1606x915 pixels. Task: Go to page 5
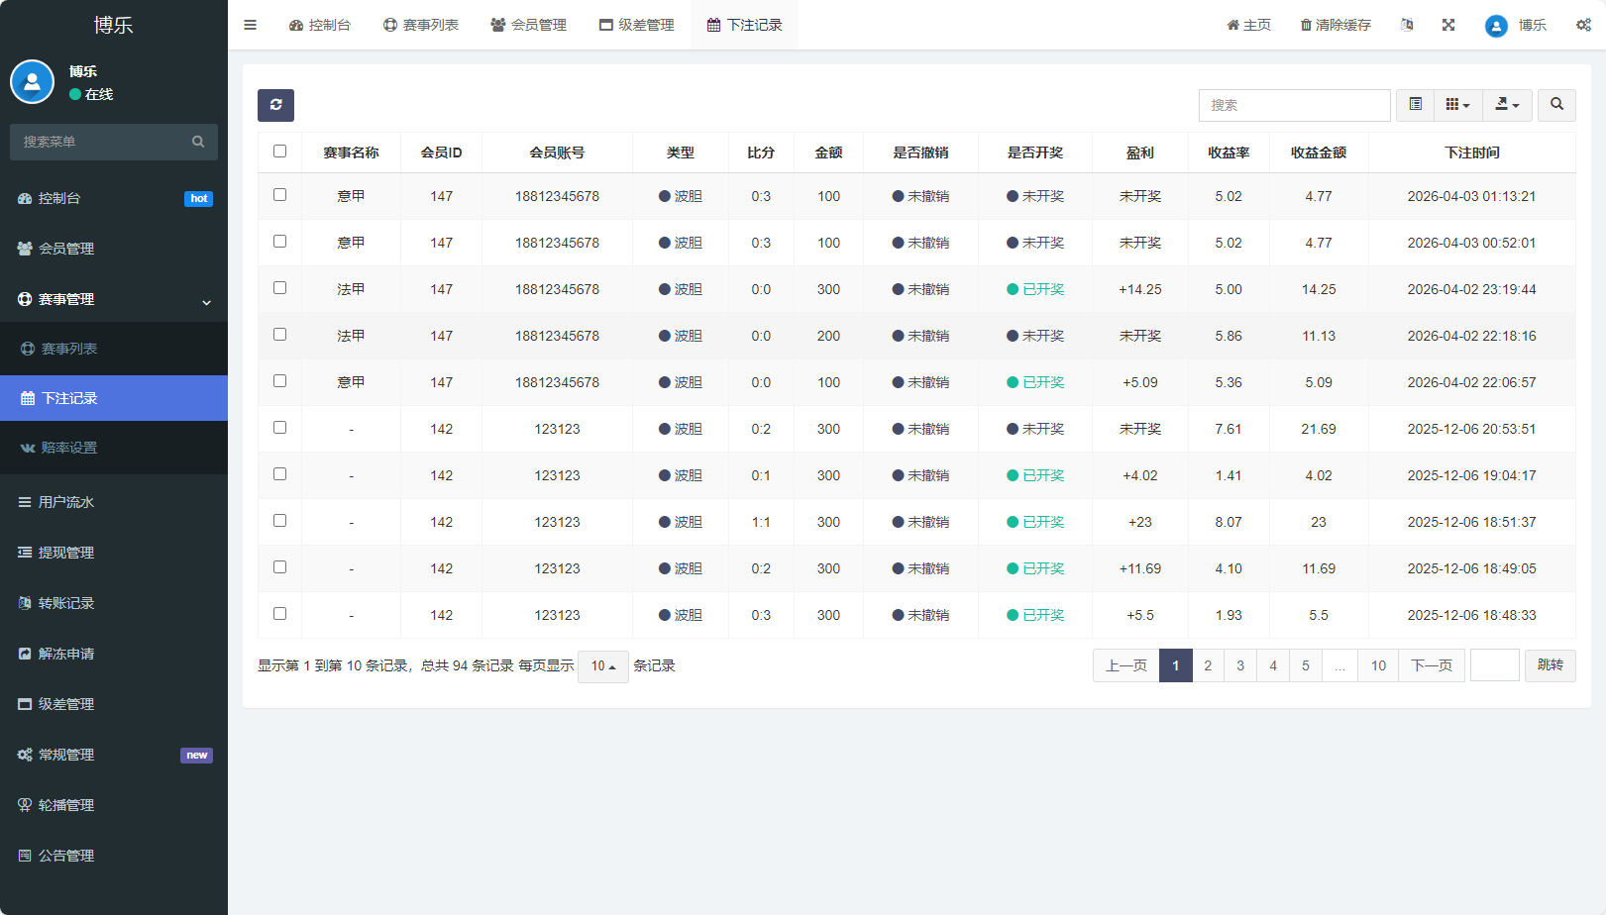(1306, 665)
